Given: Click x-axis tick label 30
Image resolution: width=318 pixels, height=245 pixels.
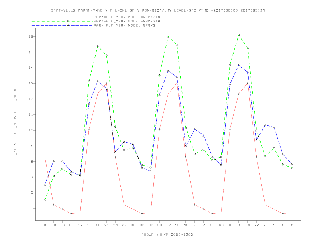Looking at the screenshot, I should [133, 225].
